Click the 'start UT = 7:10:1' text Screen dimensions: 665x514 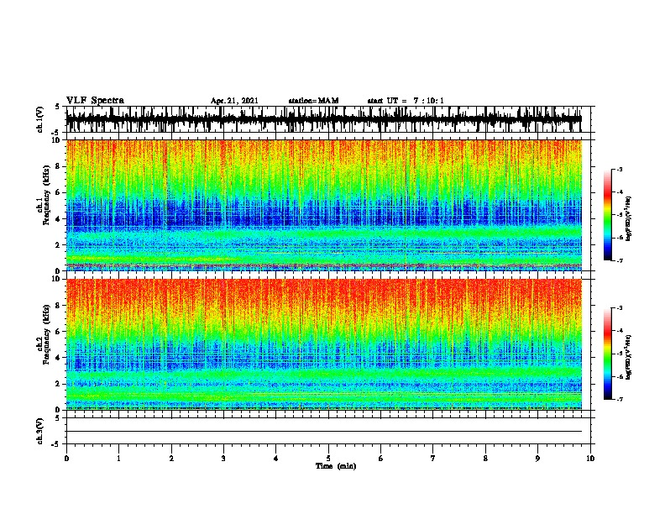tap(406, 101)
